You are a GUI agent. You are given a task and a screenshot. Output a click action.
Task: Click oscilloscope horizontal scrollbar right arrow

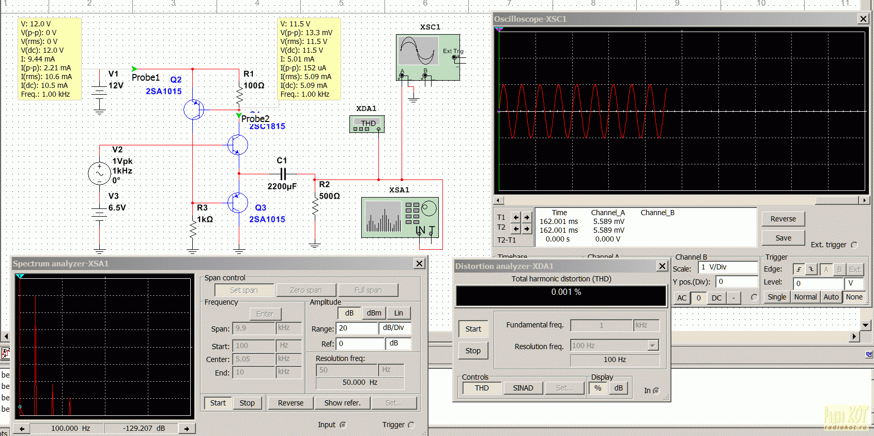(864, 200)
